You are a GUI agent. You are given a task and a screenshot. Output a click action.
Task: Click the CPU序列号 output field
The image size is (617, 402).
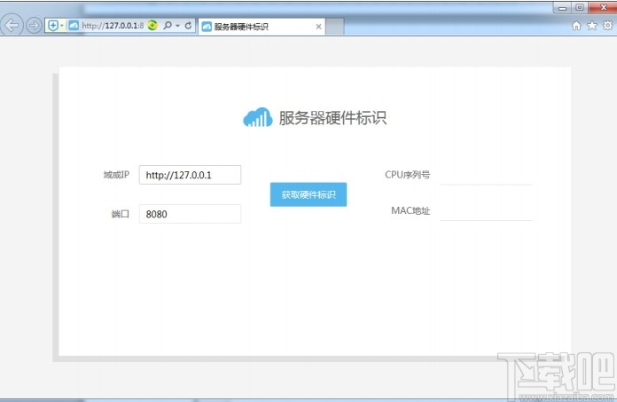[486, 175]
